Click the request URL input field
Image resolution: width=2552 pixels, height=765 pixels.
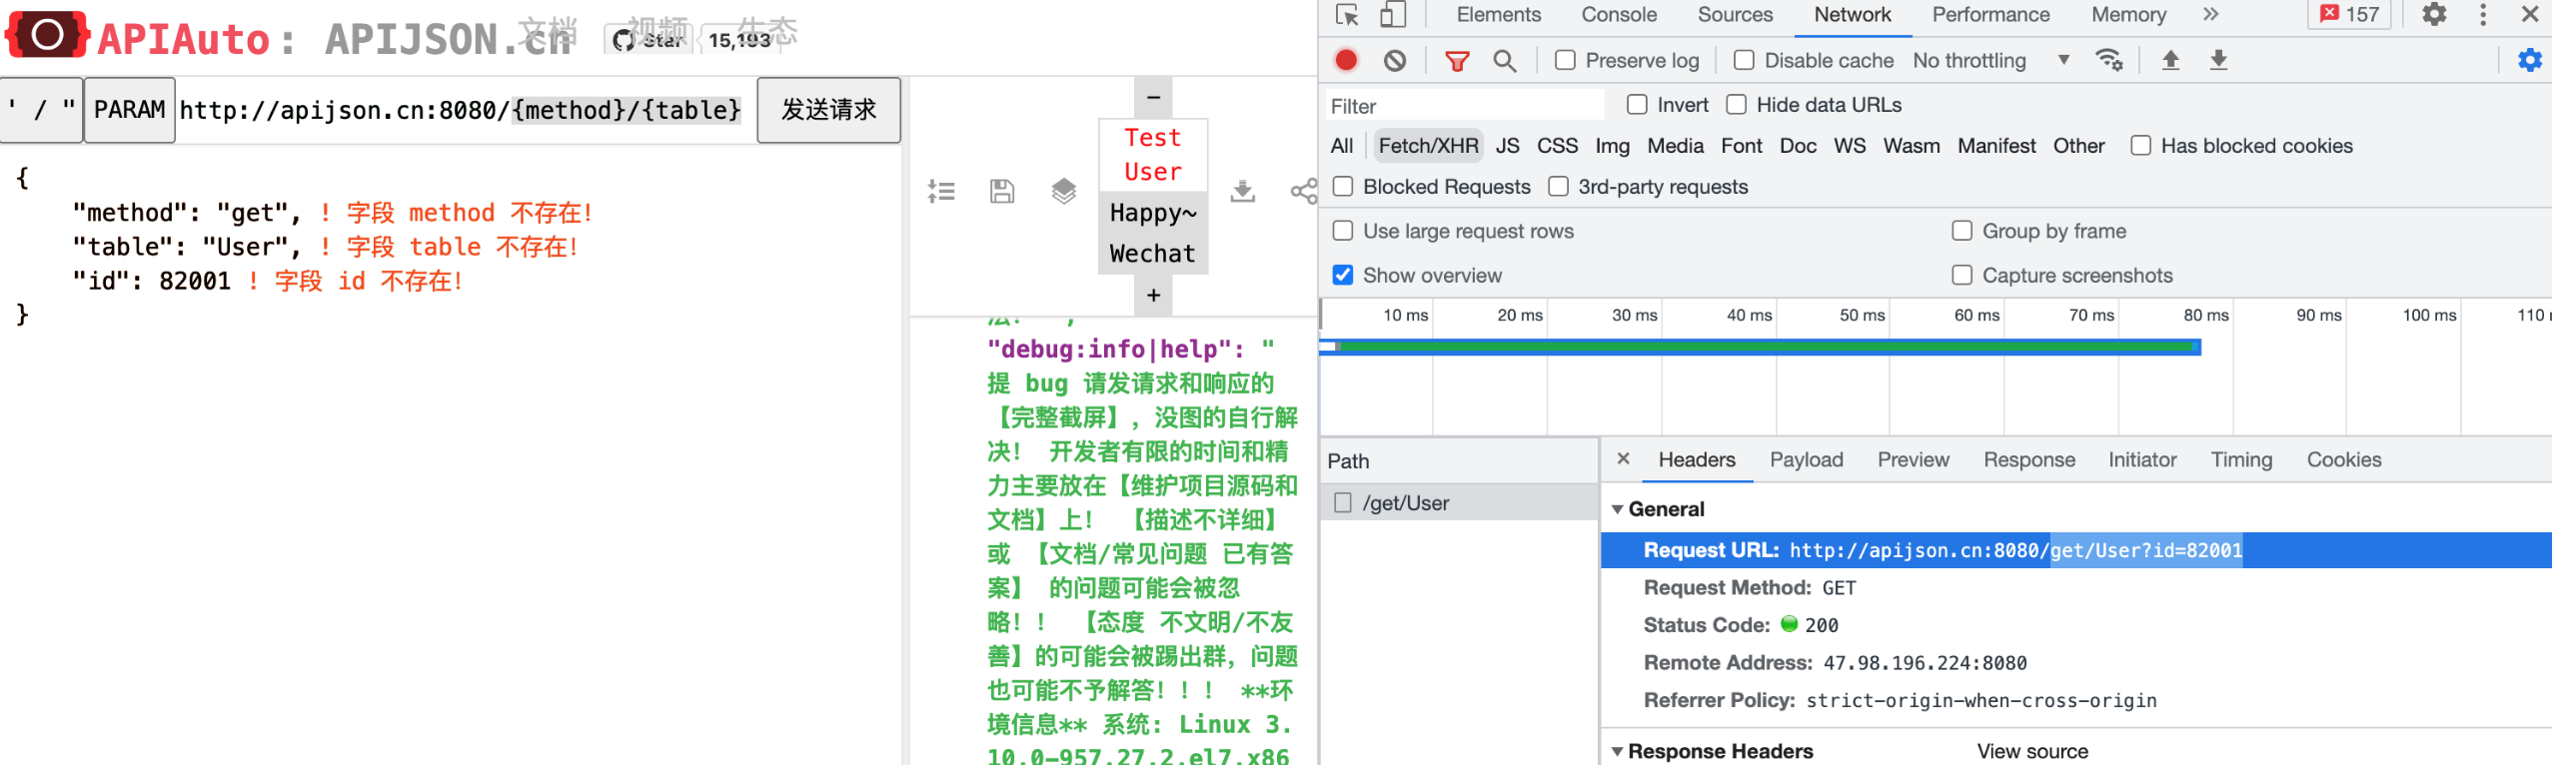(x=466, y=109)
